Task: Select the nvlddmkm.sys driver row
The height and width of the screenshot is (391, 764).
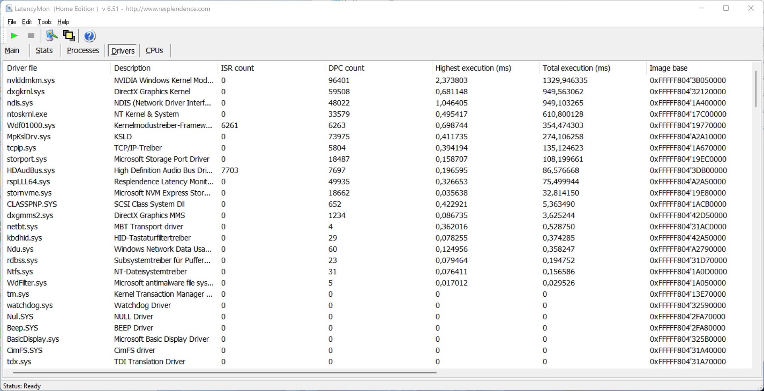Action: pyautogui.click(x=31, y=80)
